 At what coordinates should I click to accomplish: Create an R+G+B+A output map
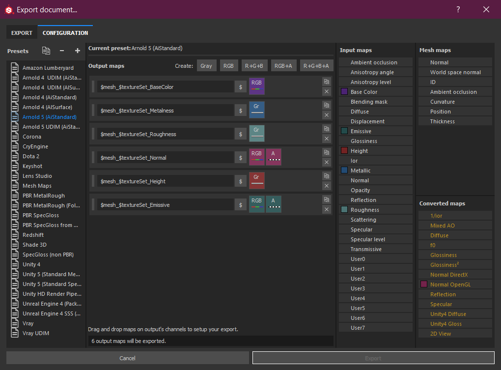point(316,66)
